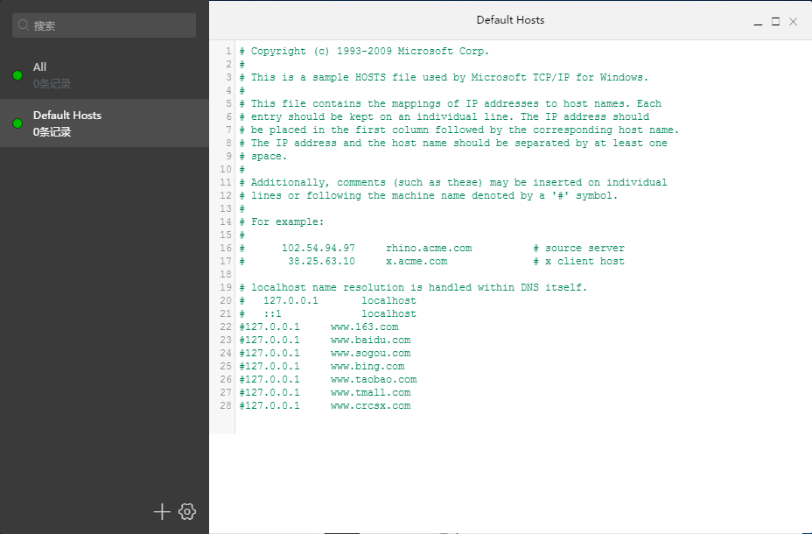Click the www.taobao.com host entry
This screenshot has width=812, height=534.
pos(374,380)
